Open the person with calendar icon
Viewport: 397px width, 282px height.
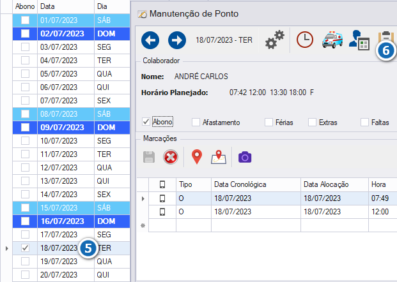[359, 40]
